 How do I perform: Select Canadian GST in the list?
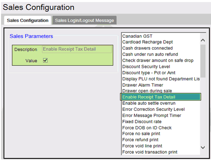(x=137, y=36)
